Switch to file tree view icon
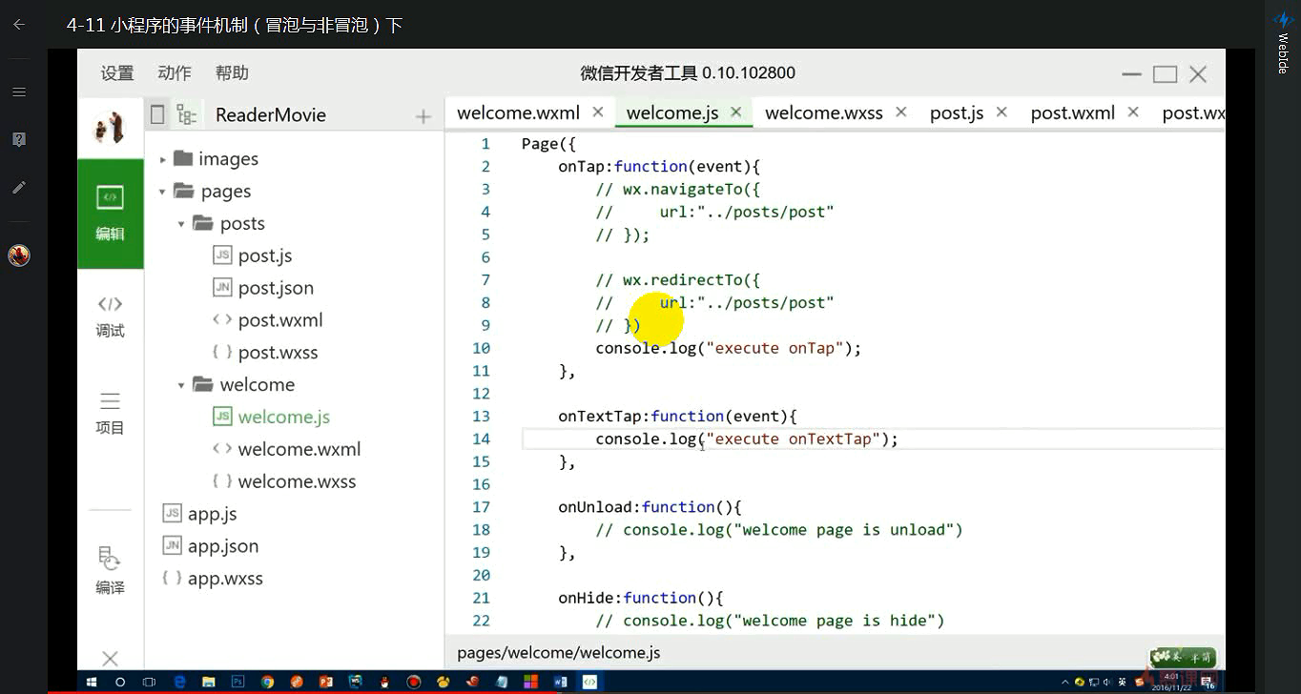 point(186,115)
